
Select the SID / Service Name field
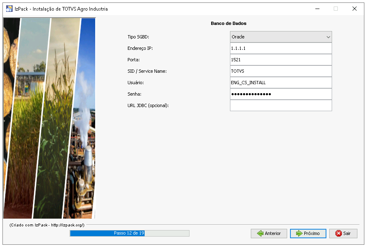tap(281, 71)
